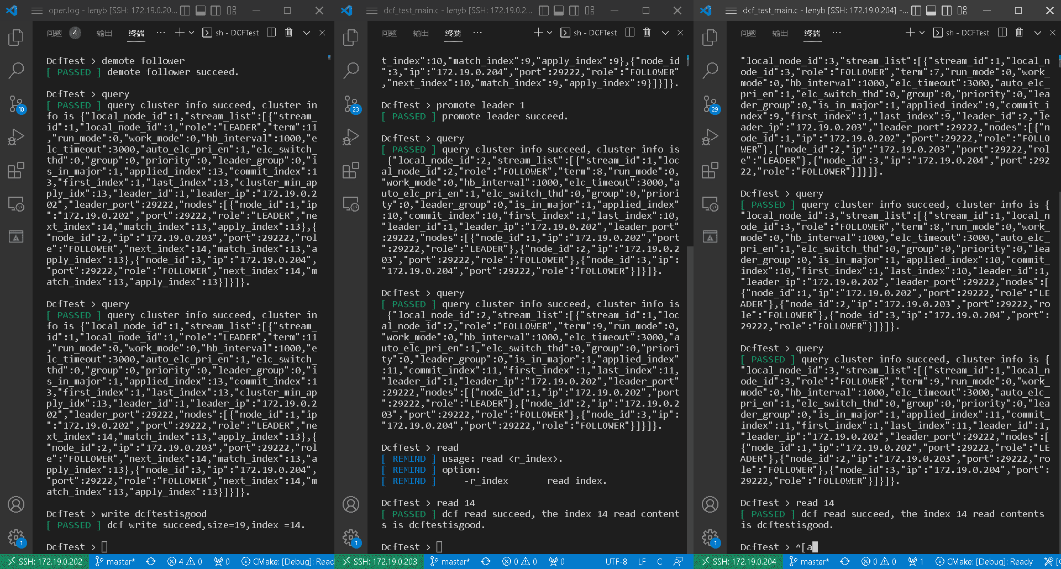Collapse panel chevron in the oper.log window
Image resolution: width=1061 pixels, height=569 pixels.
[x=307, y=33]
